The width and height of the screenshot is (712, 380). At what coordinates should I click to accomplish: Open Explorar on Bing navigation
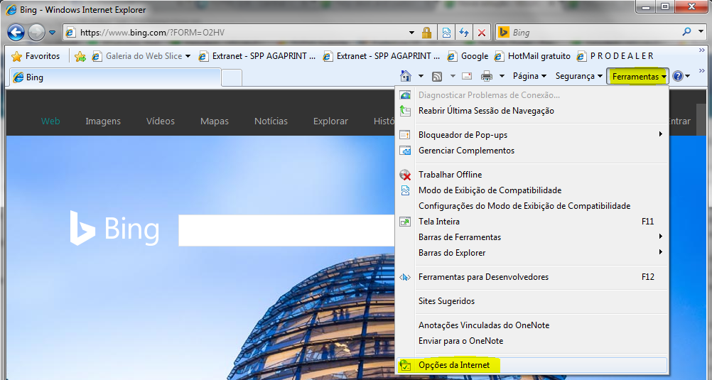click(330, 121)
